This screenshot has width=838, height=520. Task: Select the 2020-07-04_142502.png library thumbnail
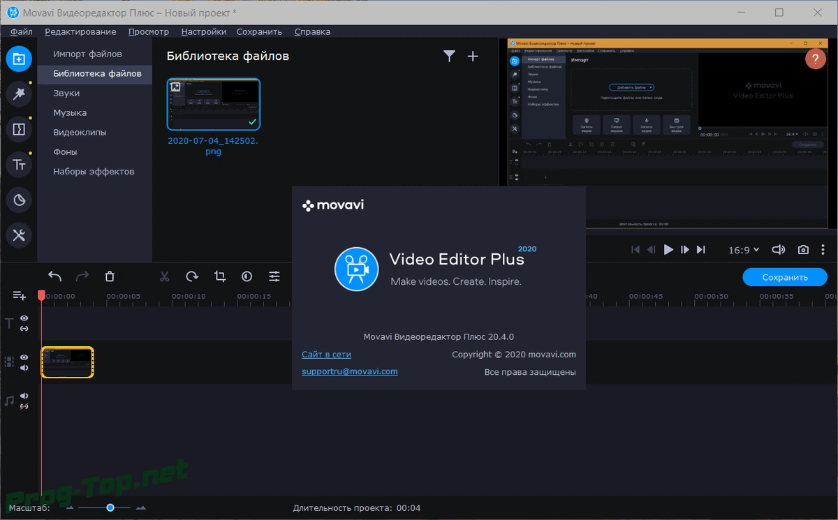[214, 104]
